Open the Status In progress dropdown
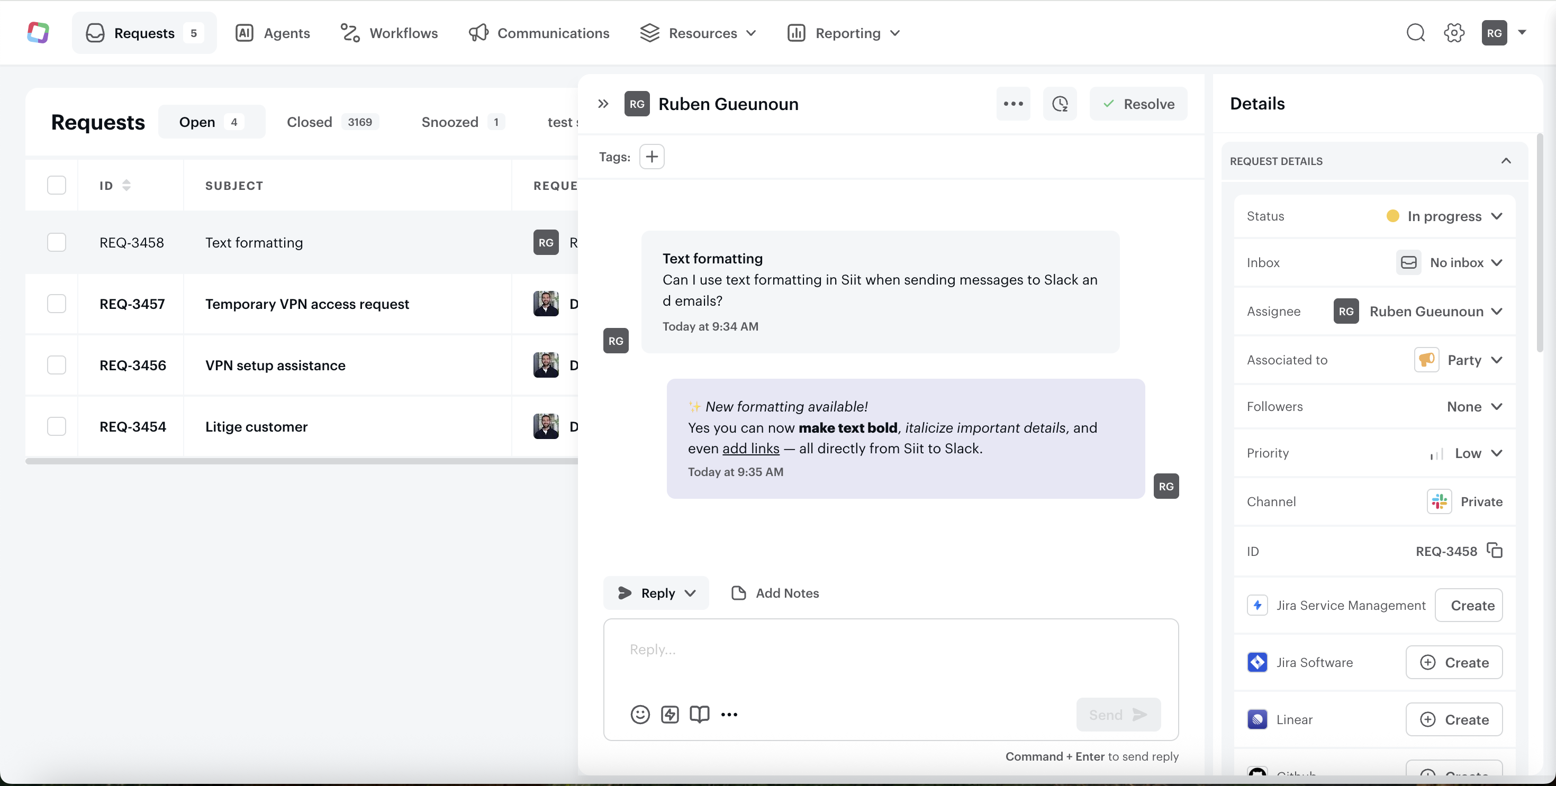 [x=1444, y=216]
